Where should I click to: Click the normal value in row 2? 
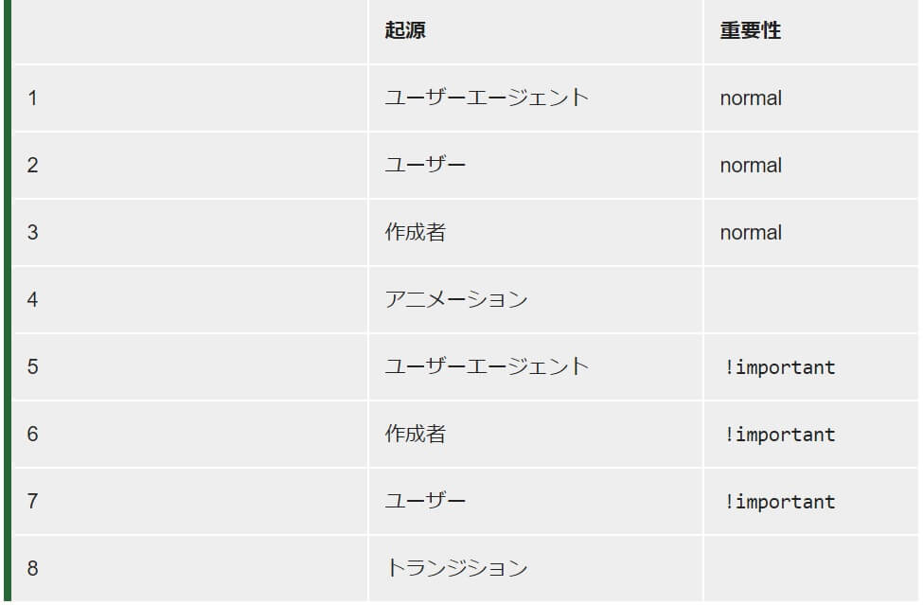pyautogui.click(x=751, y=165)
